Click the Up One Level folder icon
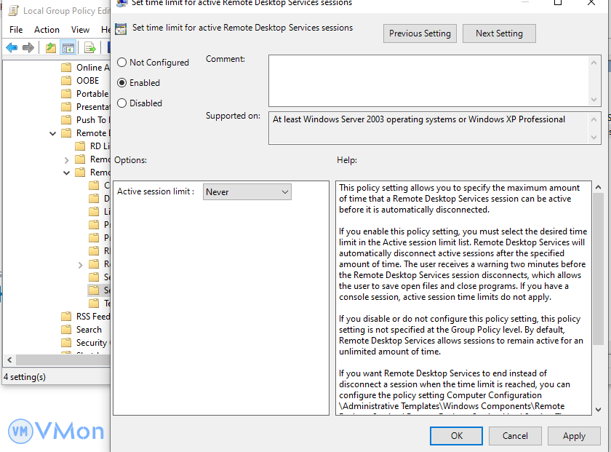This screenshot has height=452, width=611. [50, 48]
